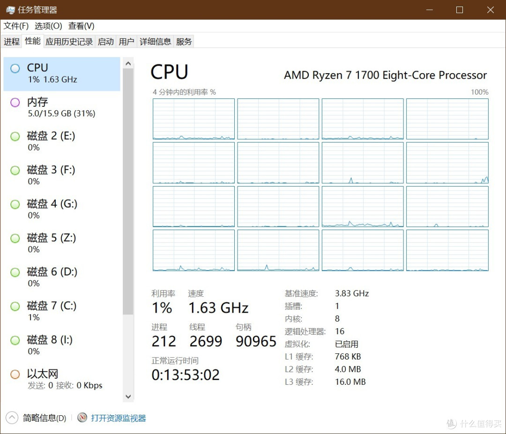
Task: Click the green circle icon for 磁盘 6 (D:)
Action: click(x=15, y=272)
